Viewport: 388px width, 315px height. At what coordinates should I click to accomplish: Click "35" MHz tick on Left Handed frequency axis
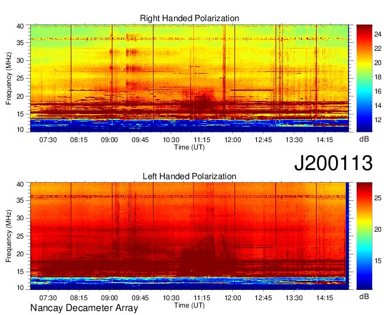click(21, 200)
